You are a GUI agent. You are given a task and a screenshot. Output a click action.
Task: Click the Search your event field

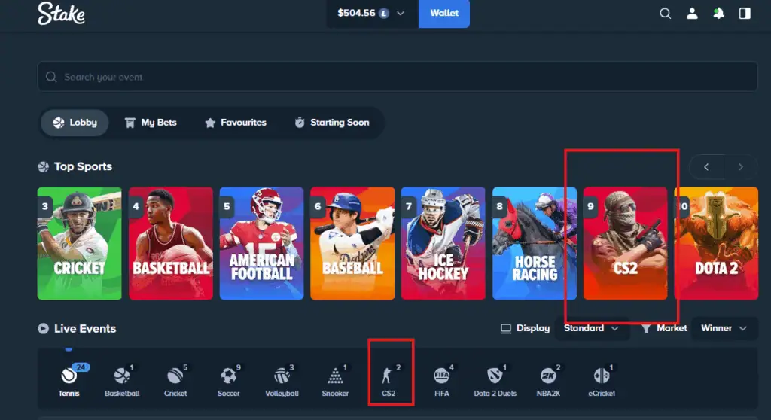coord(398,77)
